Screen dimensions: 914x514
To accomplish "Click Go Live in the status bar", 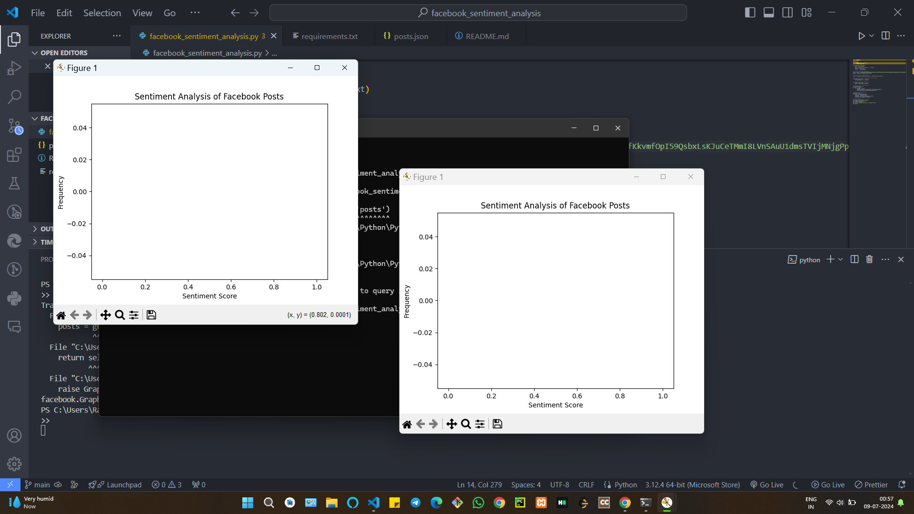I will [x=767, y=484].
